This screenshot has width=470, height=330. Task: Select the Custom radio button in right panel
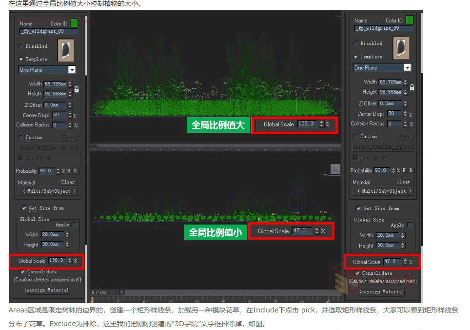click(x=355, y=137)
